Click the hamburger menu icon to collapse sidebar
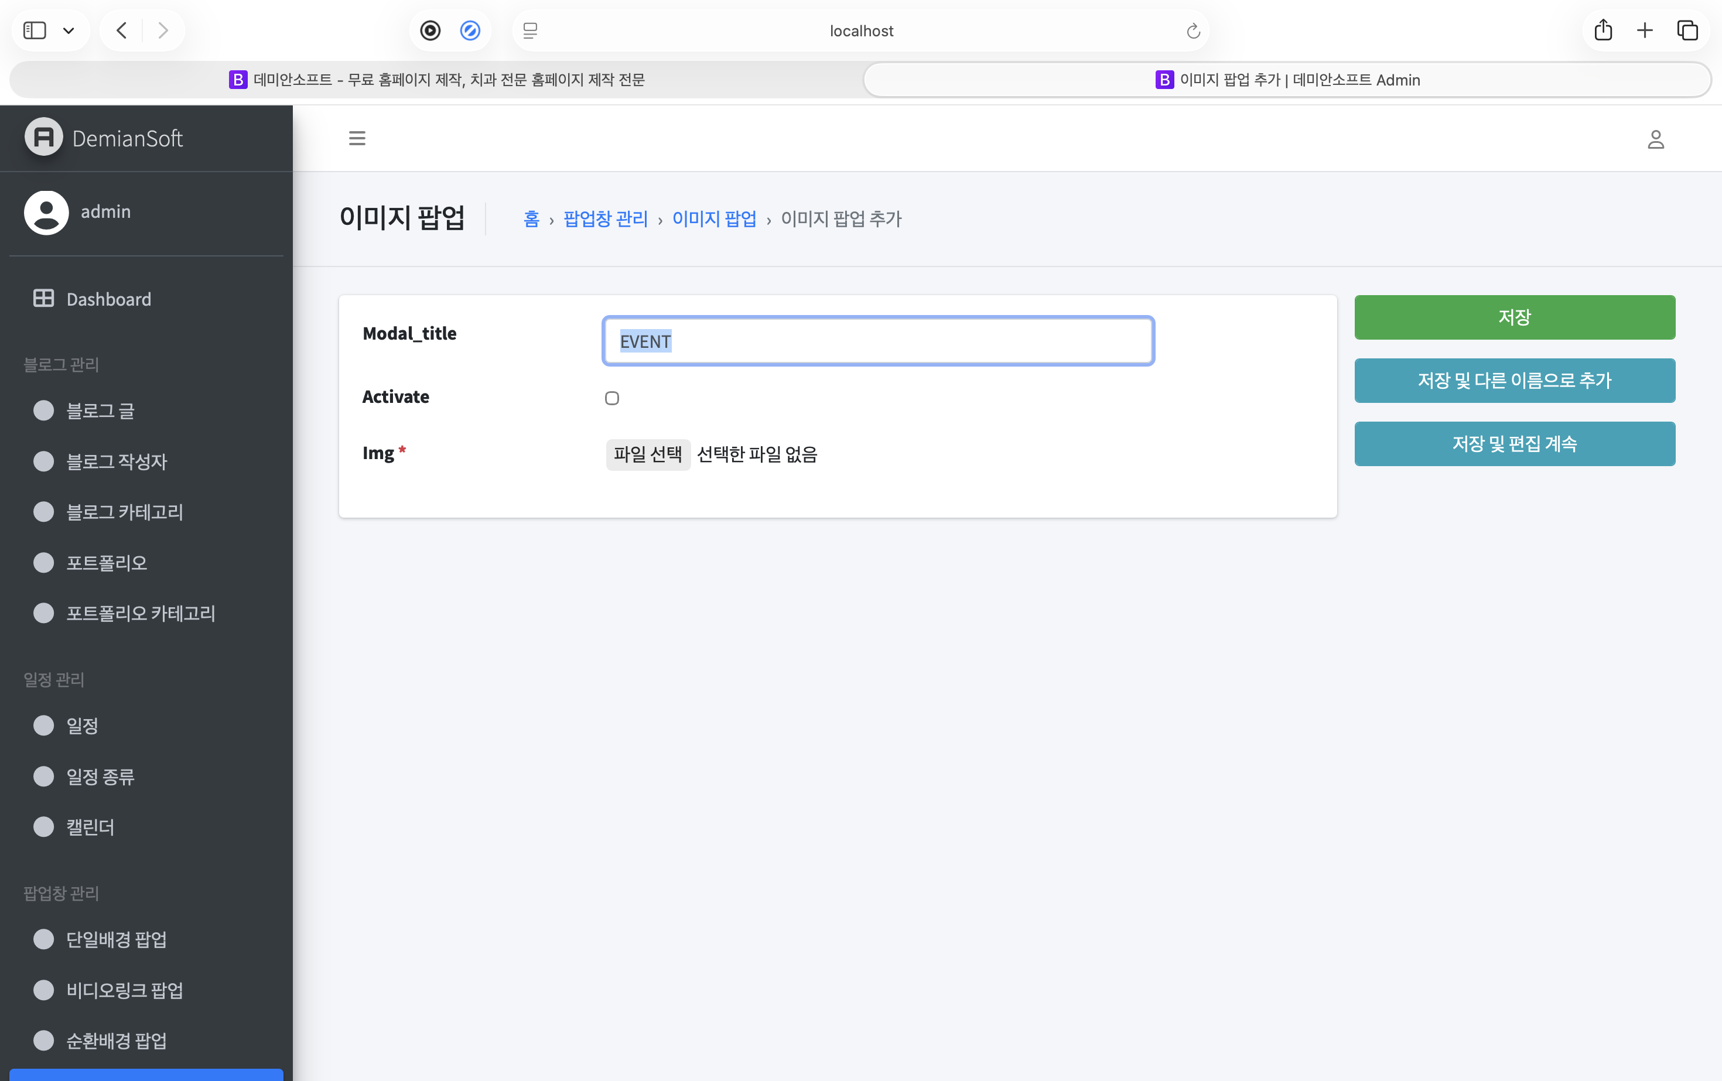 point(357,138)
